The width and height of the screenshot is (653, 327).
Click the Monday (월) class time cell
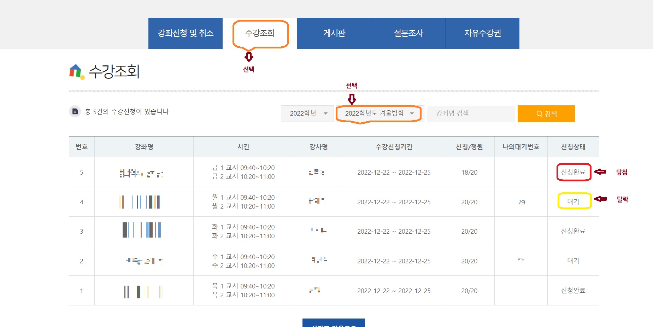(x=243, y=202)
